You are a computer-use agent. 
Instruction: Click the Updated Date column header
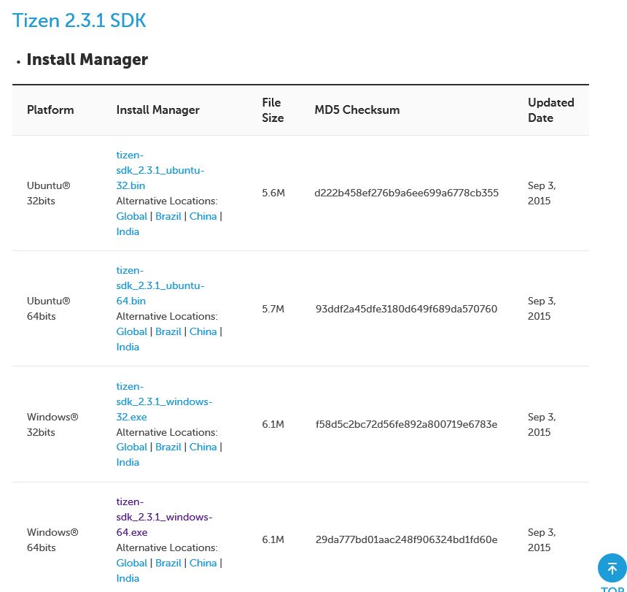point(551,110)
